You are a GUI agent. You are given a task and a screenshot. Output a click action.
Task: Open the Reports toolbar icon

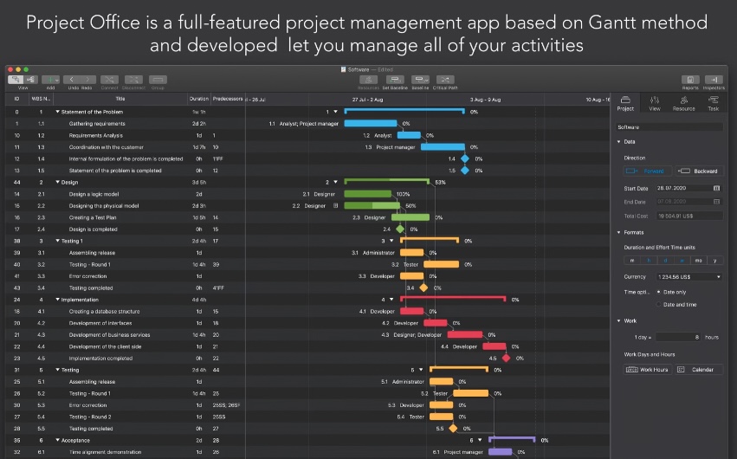pos(690,80)
